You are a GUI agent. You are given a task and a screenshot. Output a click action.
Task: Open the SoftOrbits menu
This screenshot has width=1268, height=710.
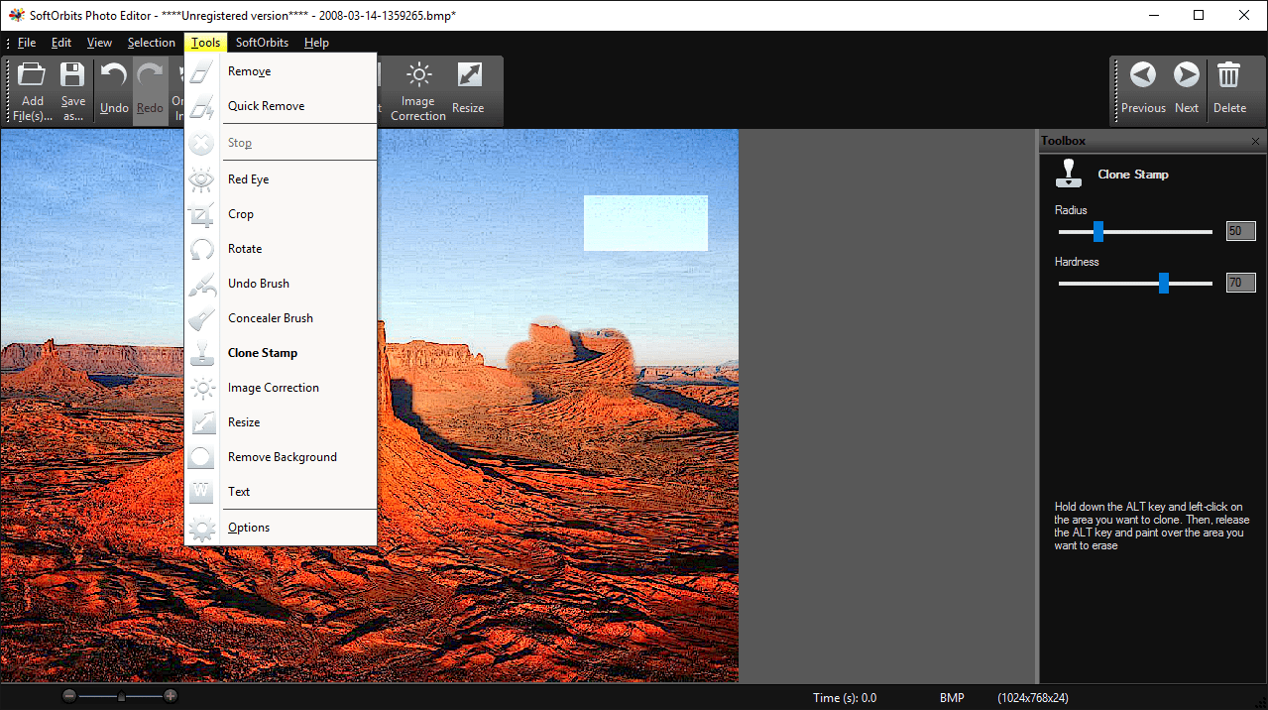tap(261, 42)
